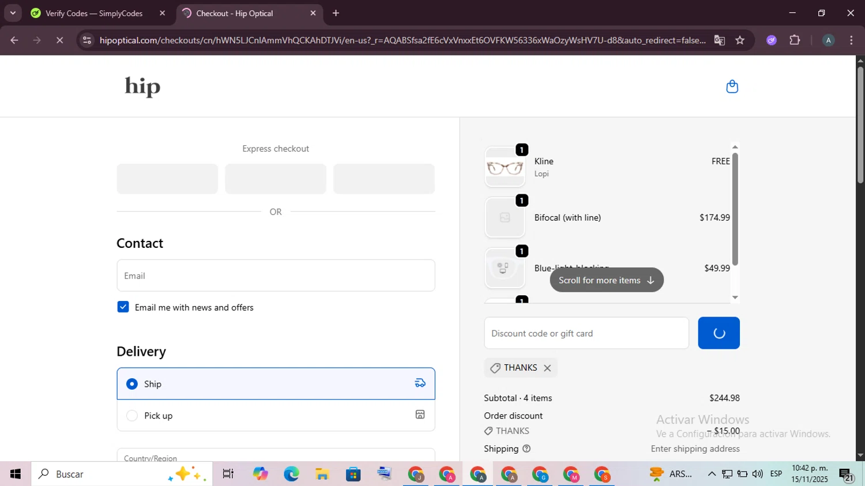865x486 pixels.
Task: Click Scroll for more items button
Action: (607, 280)
